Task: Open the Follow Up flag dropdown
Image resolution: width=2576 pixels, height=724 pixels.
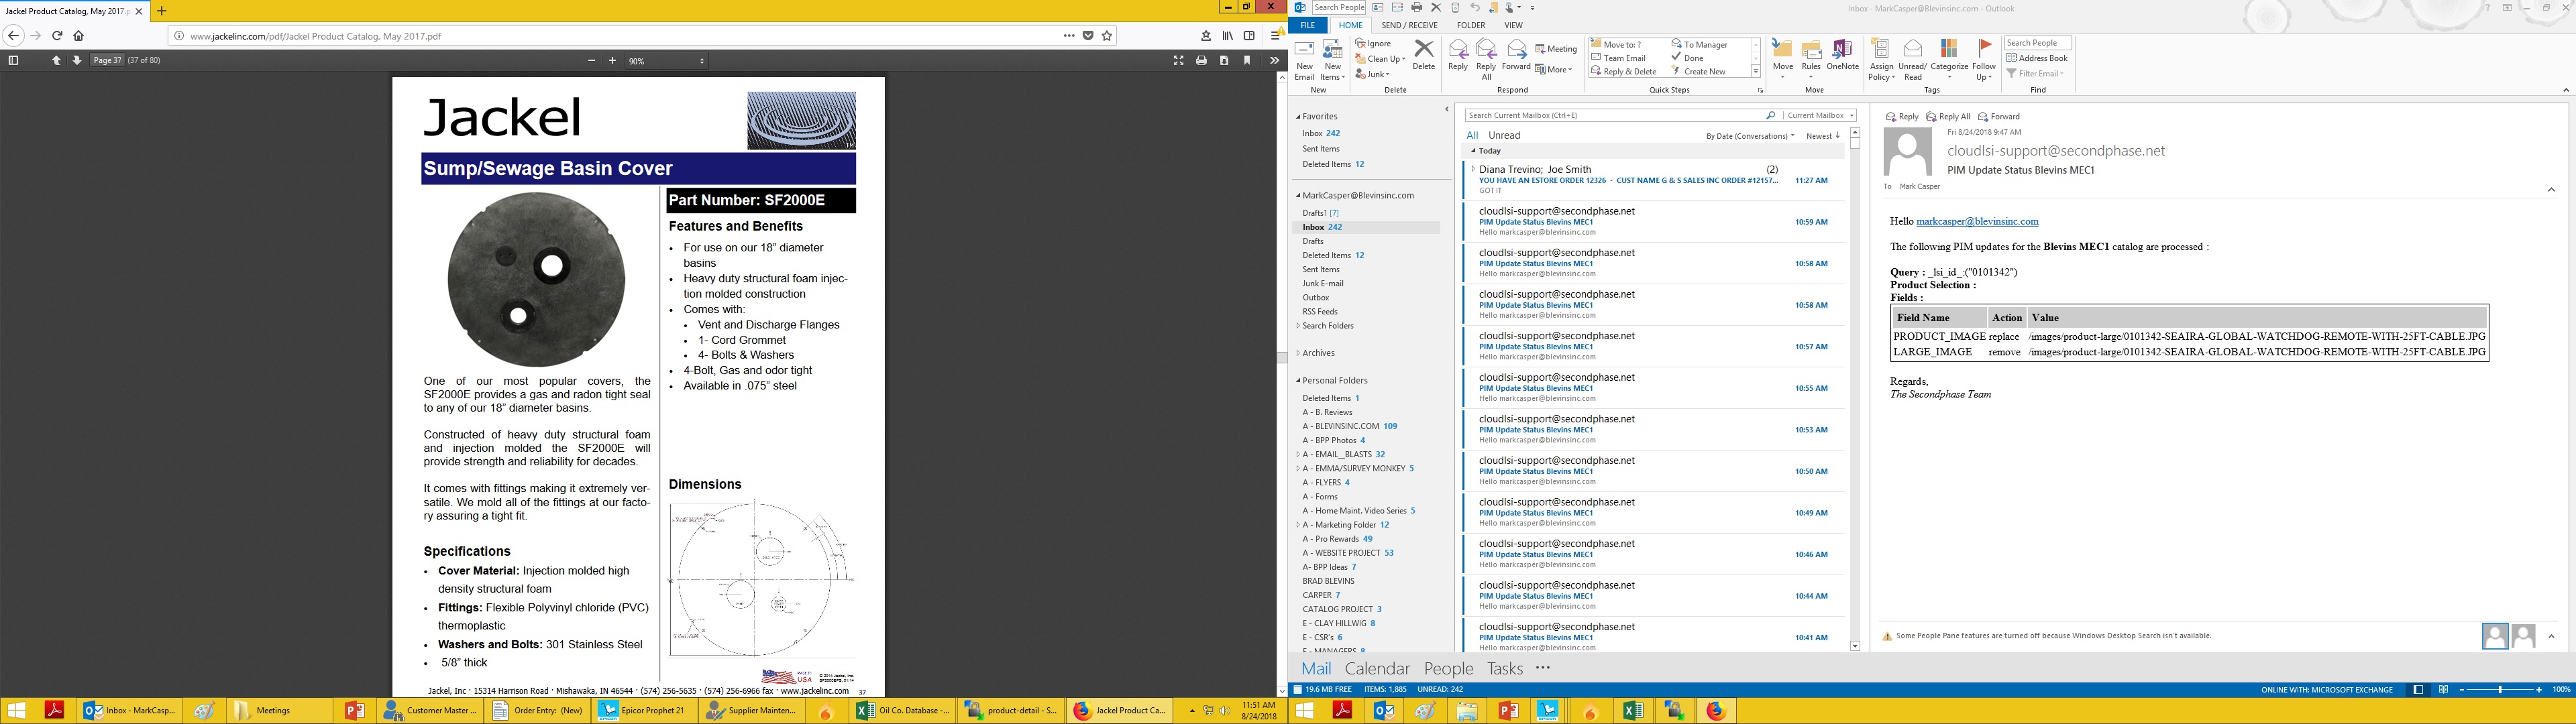Action: click(x=1984, y=60)
